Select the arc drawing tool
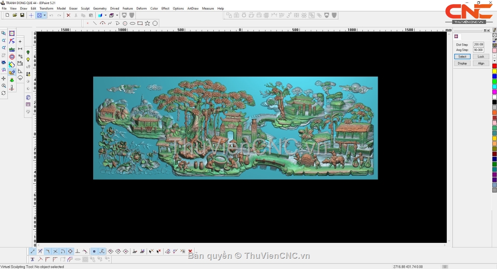497x269 pixels. click(x=102, y=23)
